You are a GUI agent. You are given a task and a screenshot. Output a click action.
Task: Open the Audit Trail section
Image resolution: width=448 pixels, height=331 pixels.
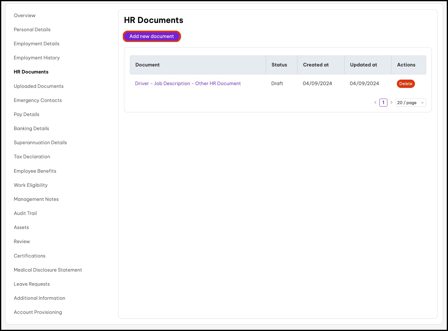pos(25,213)
